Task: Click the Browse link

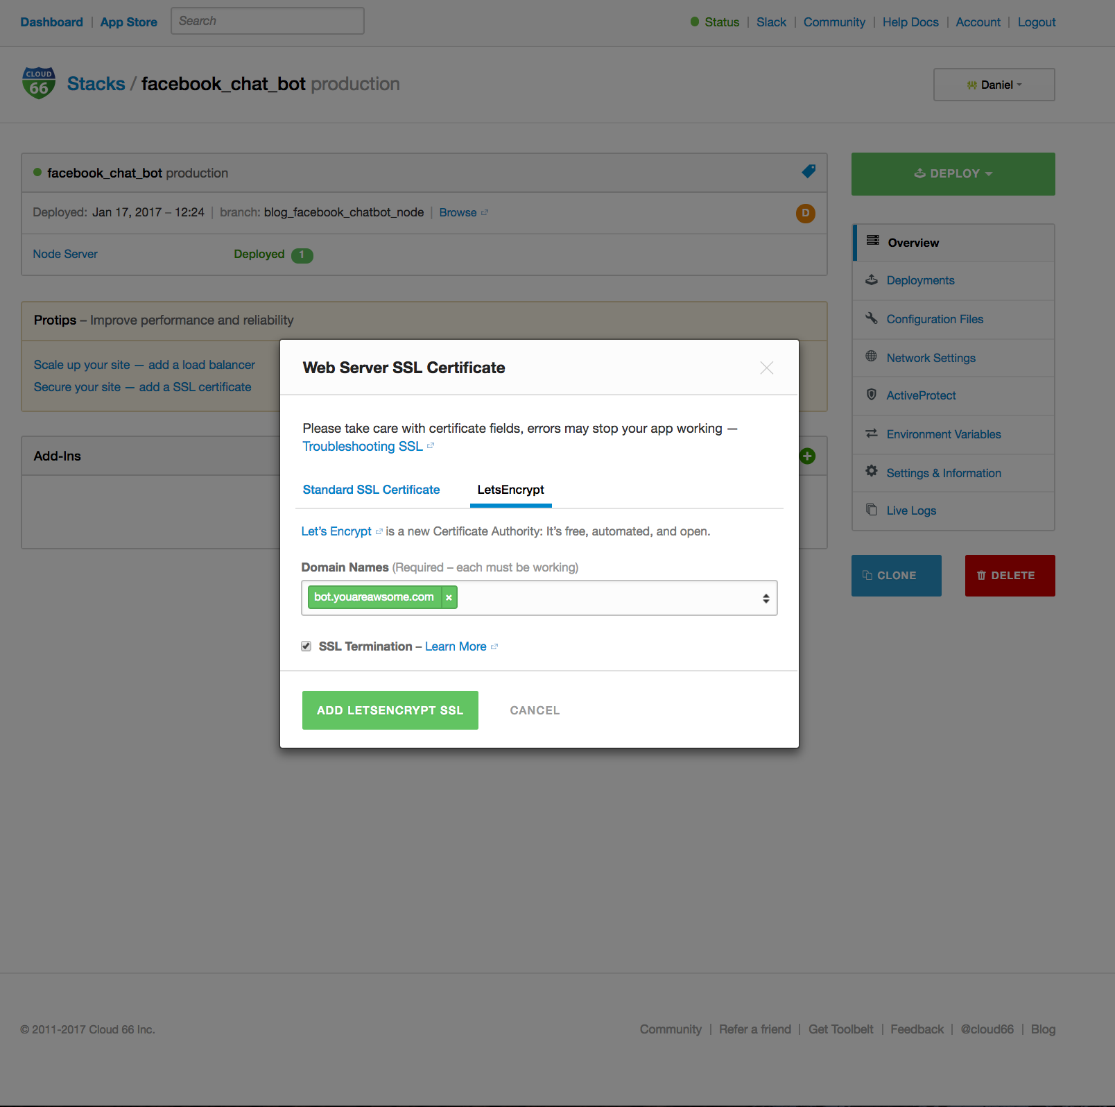Action: tap(463, 212)
